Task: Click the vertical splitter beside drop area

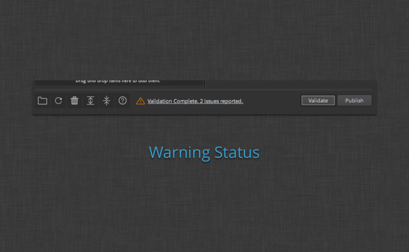Action: click(x=205, y=83)
